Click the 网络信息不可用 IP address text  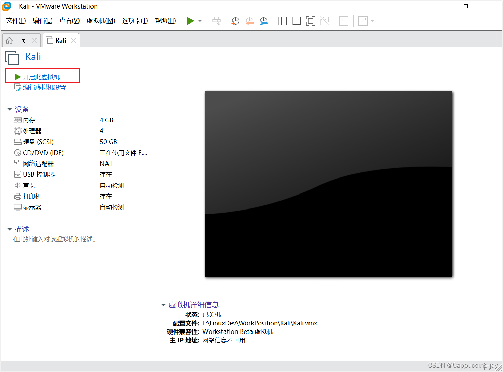(x=224, y=340)
